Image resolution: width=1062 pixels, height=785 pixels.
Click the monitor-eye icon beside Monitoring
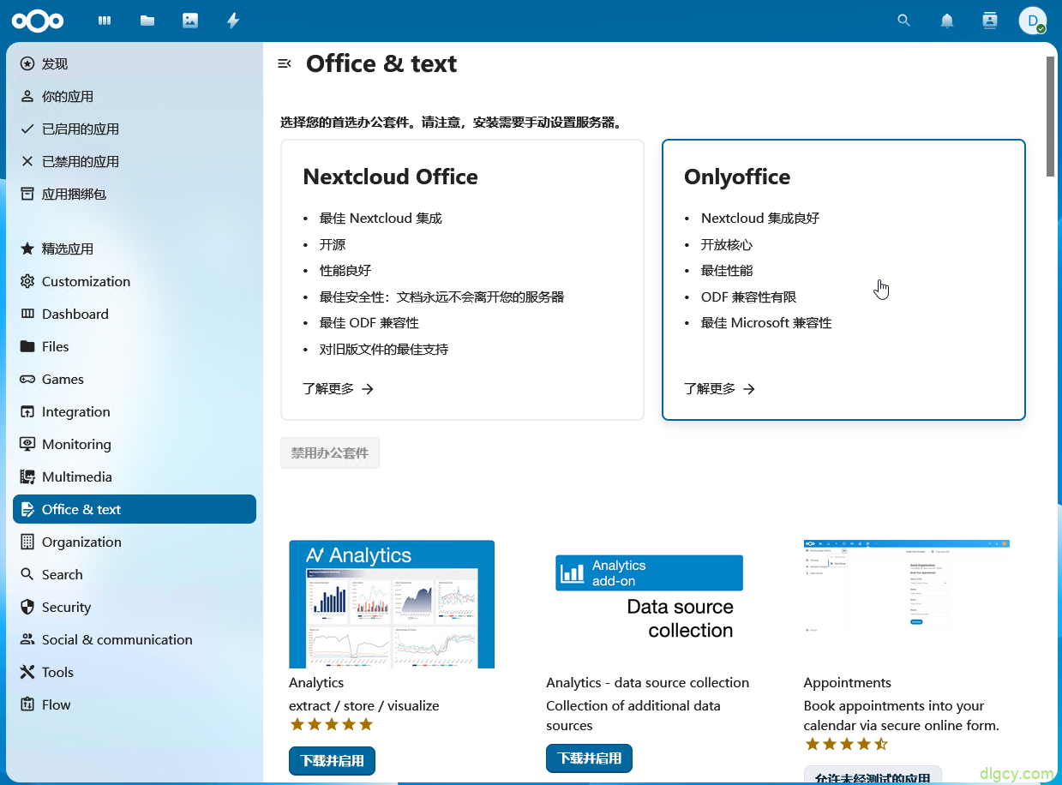pyautogui.click(x=27, y=444)
